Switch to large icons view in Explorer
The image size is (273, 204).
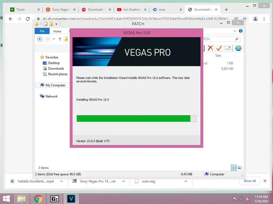click(240, 168)
